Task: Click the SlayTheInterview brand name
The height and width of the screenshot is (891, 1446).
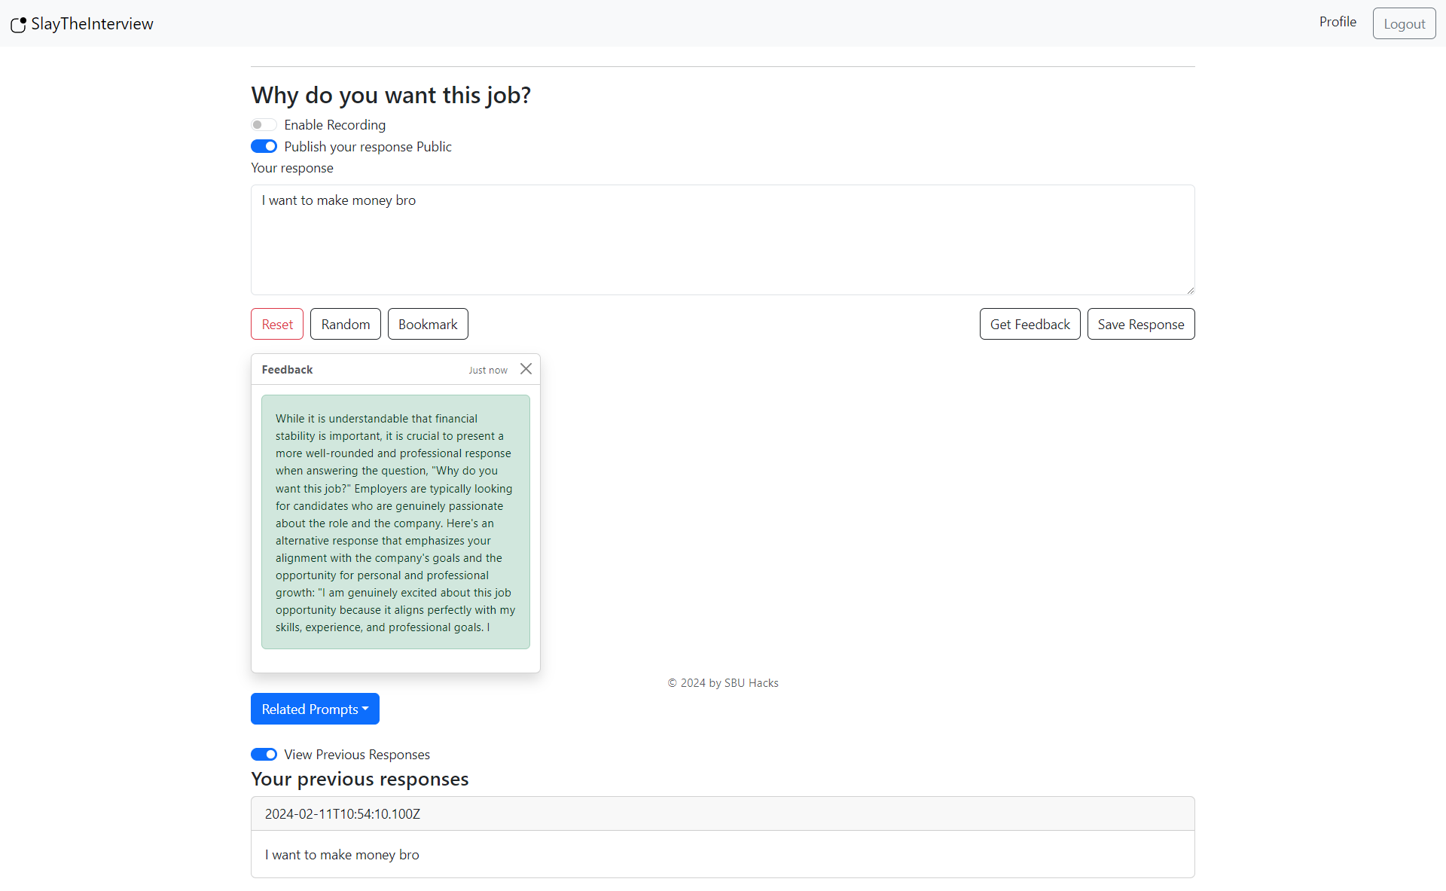Action: click(92, 24)
